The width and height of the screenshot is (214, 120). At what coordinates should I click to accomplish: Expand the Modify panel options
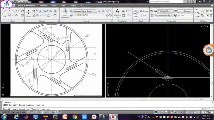pos(58,21)
